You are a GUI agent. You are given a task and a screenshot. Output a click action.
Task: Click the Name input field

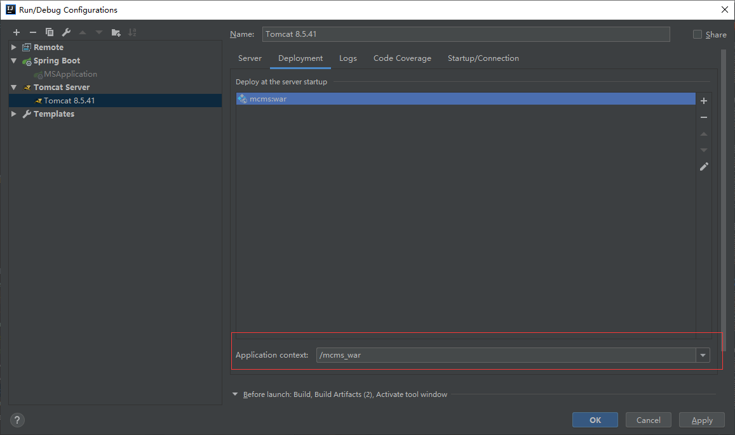pyautogui.click(x=466, y=34)
